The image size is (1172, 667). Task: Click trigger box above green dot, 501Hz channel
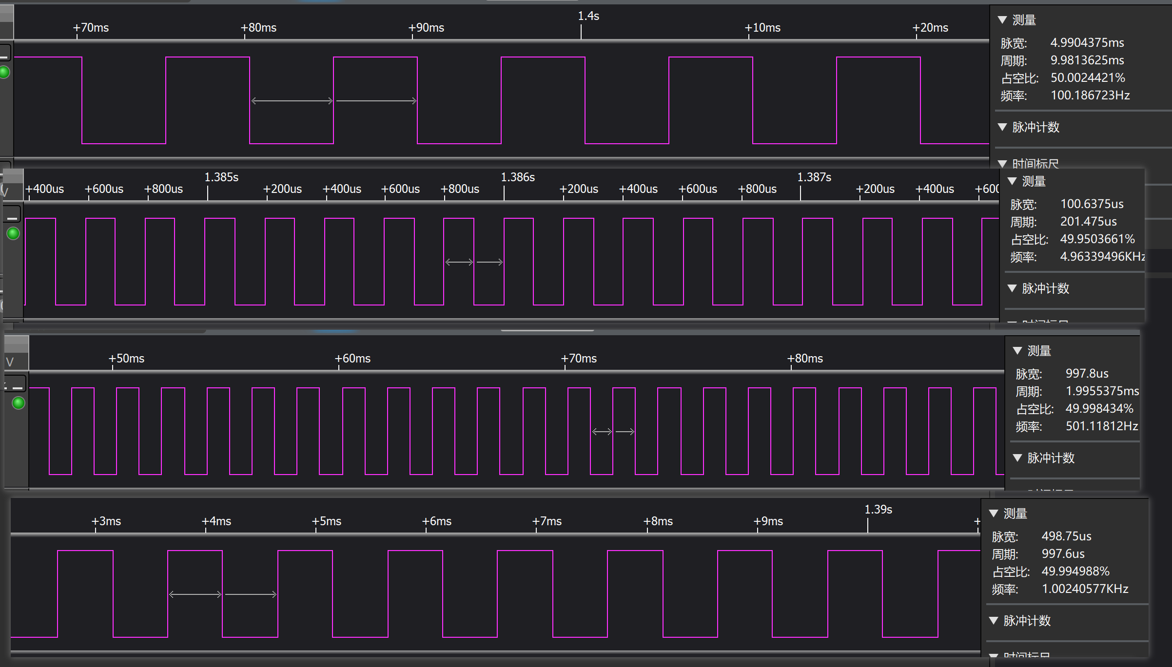coord(16,383)
